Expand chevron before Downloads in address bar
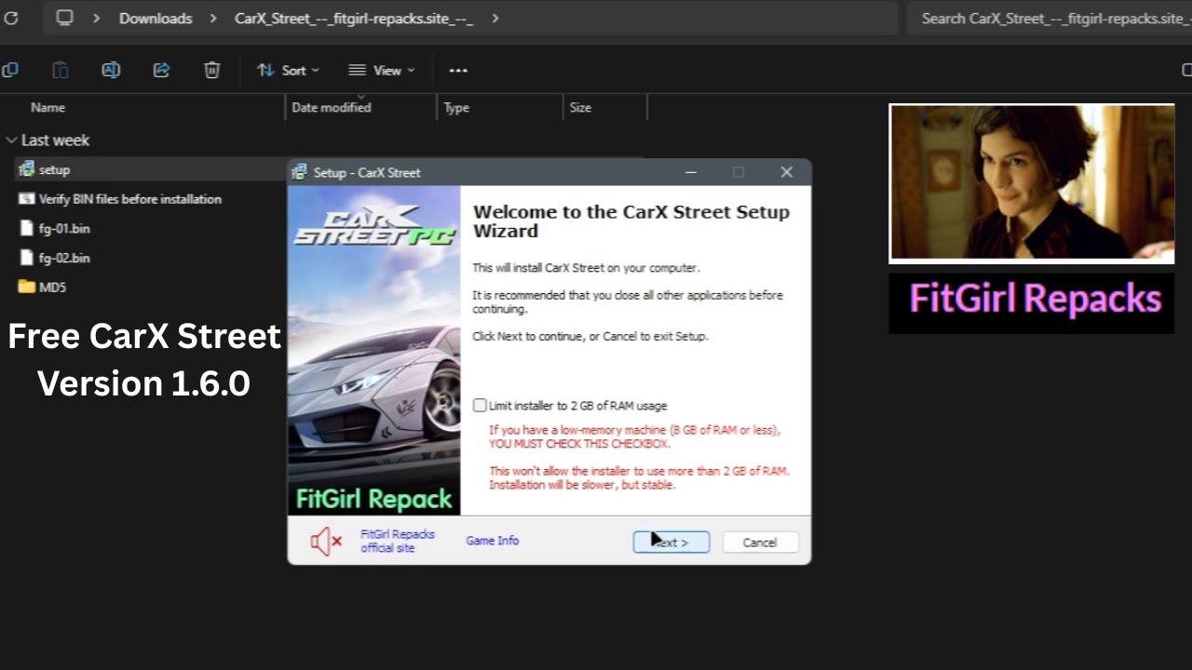The height and width of the screenshot is (670, 1192). coord(96,18)
